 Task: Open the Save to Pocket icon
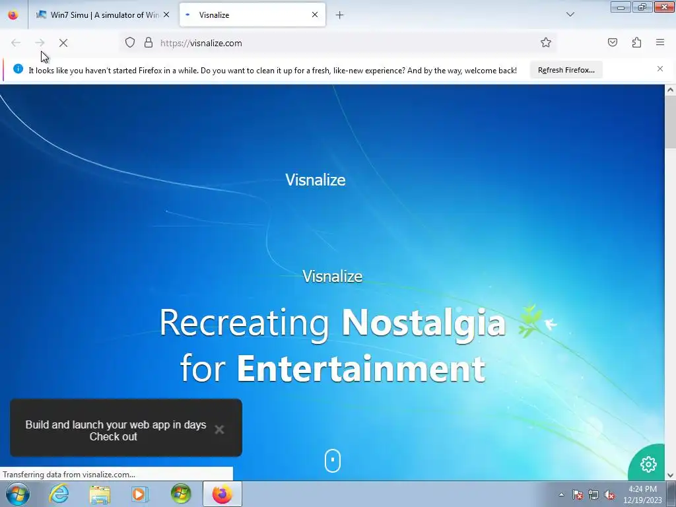coord(612,42)
